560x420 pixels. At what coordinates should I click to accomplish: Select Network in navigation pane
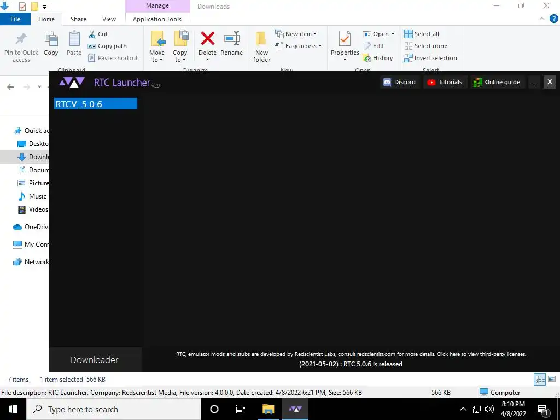click(x=31, y=262)
